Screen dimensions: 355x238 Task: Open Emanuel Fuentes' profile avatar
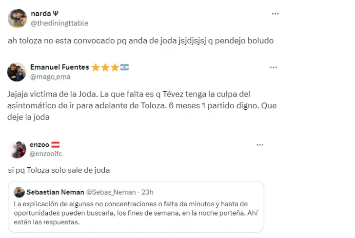[17, 72]
